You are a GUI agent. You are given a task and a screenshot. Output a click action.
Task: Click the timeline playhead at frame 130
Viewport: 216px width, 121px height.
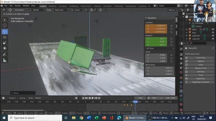(x=135, y=102)
